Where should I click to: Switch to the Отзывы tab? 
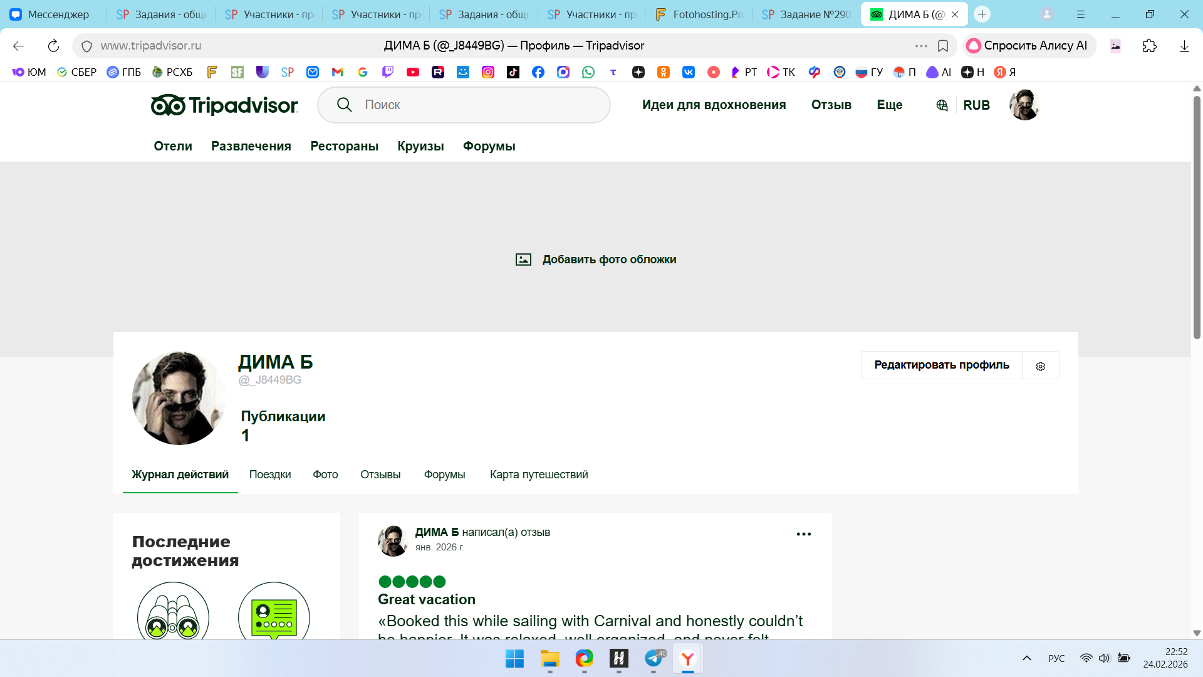tap(380, 475)
